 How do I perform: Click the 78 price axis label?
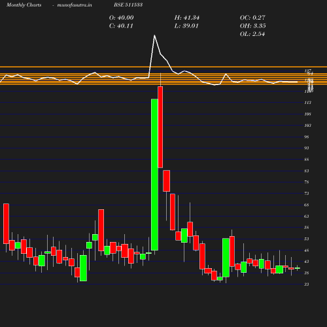coord(307,182)
